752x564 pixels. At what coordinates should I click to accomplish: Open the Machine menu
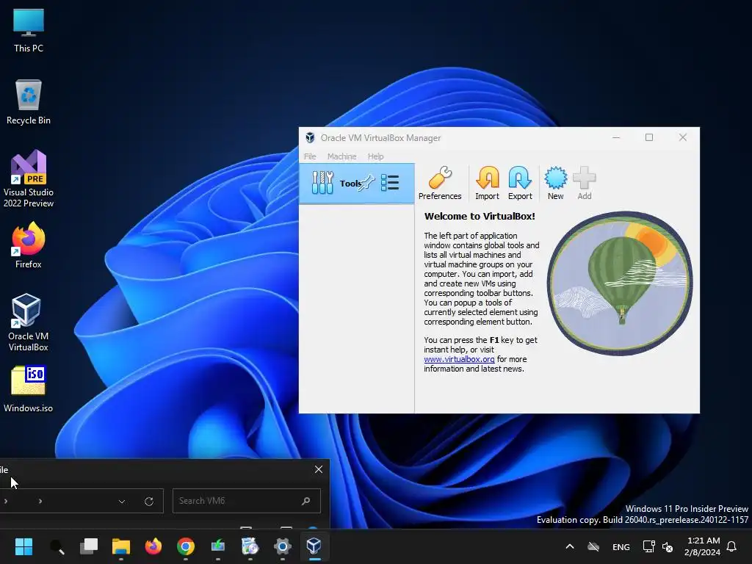(341, 156)
